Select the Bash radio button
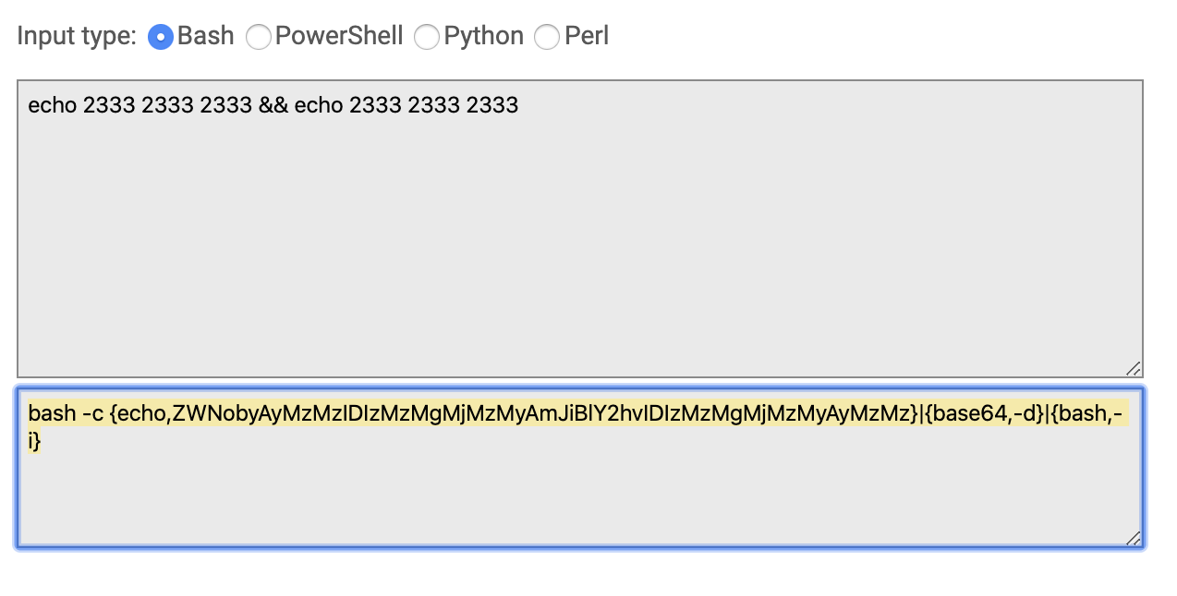Image resolution: width=1177 pixels, height=596 pixels. [161, 37]
